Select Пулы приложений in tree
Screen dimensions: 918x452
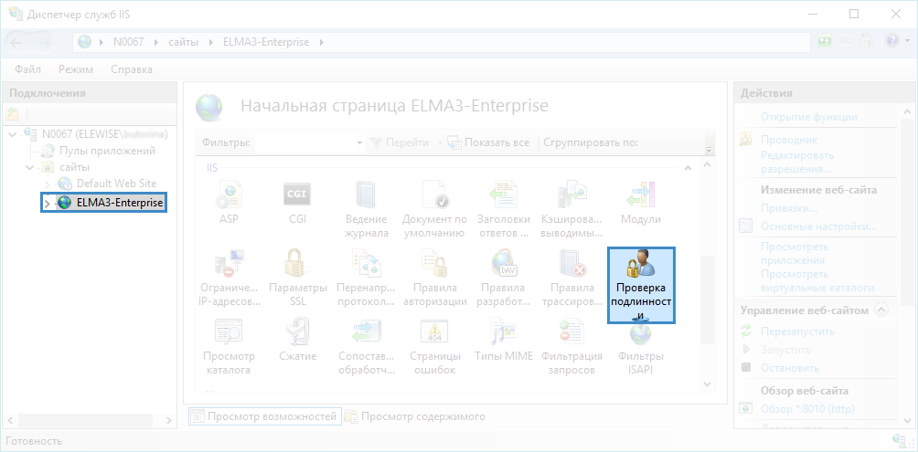107,151
